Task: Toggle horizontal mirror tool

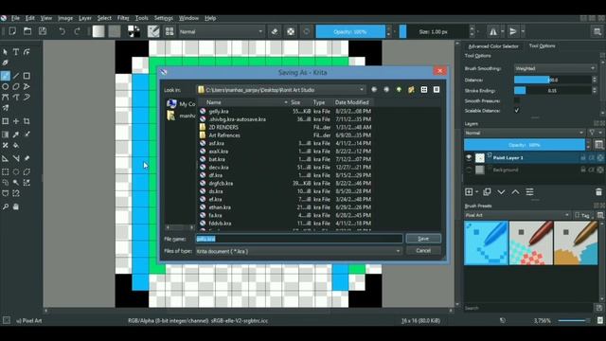Action: click(493, 31)
